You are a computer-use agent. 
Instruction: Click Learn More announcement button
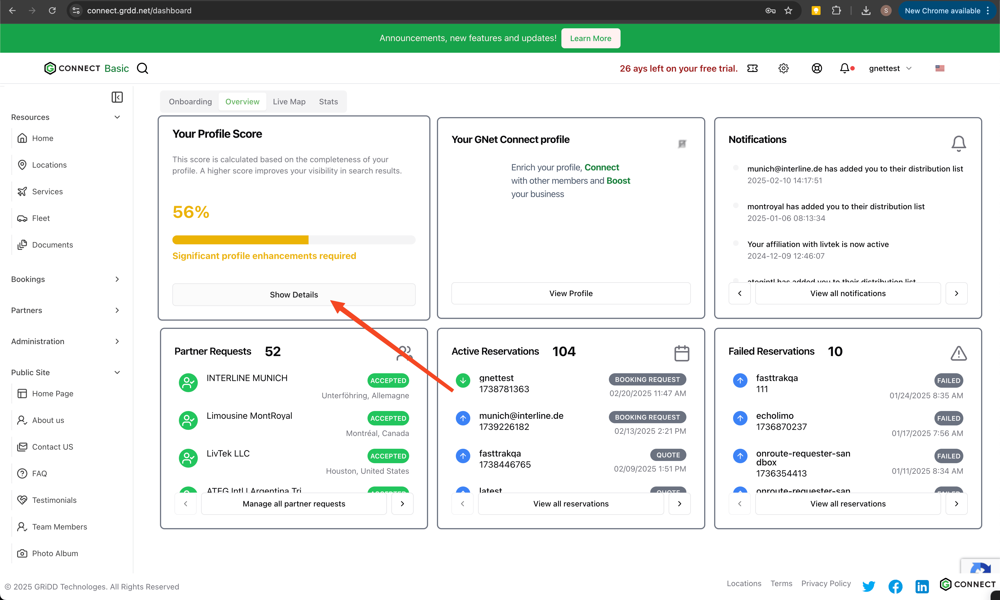pos(591,38)
